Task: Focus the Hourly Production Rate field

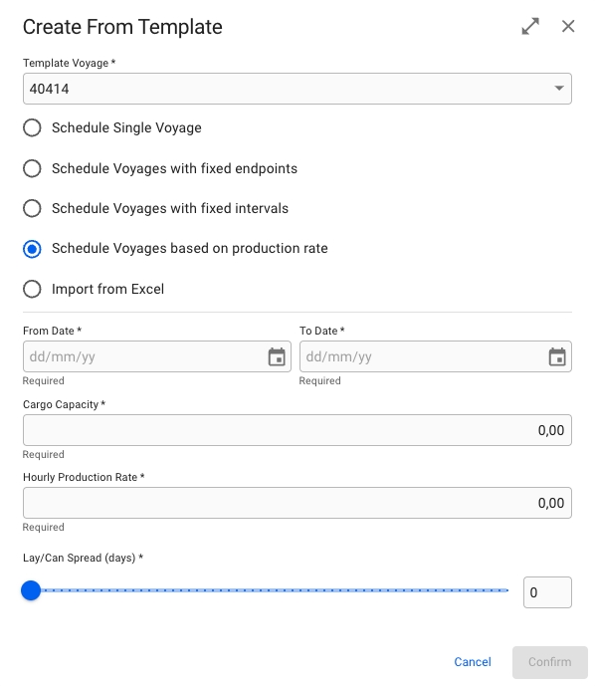Action: tap(297, 503)
